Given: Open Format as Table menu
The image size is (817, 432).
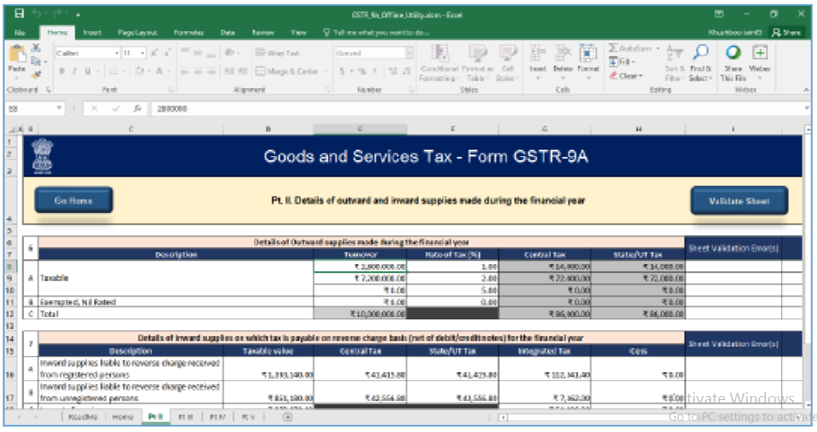Looking at the screenshot, I should pos(477,62).
